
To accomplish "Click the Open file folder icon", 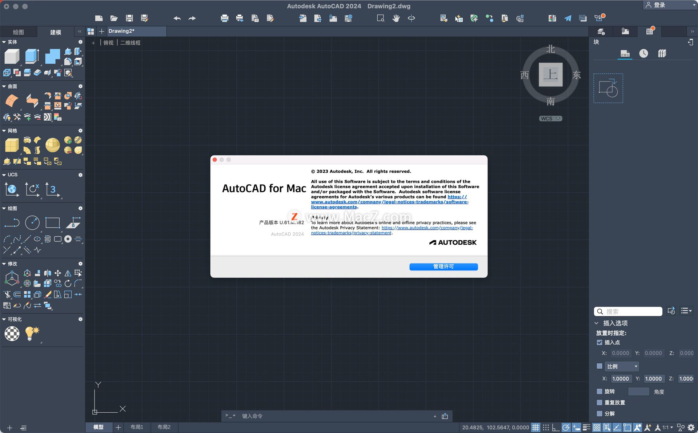I will (114, 18).
